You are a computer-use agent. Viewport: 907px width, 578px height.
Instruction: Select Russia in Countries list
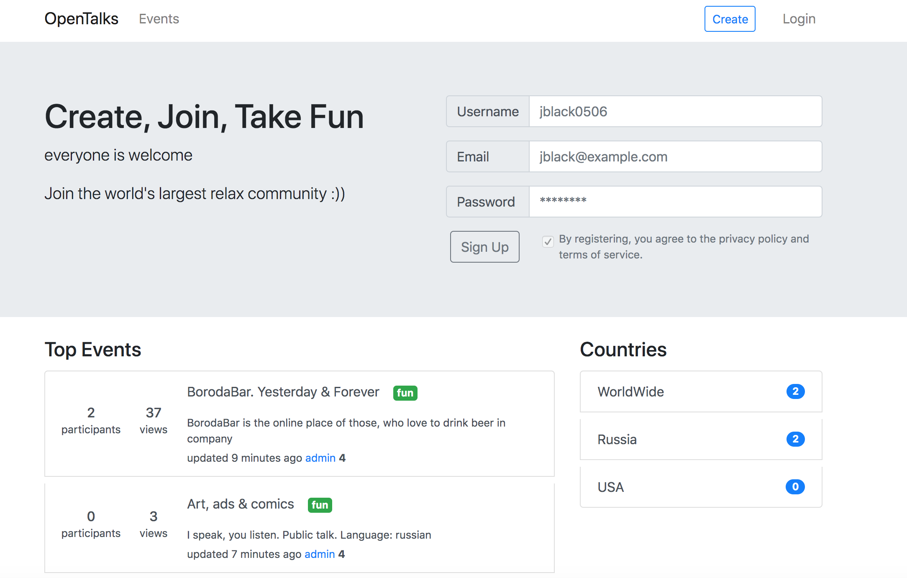[617, 440]
